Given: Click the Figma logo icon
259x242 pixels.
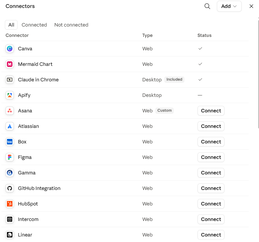Looking at the screenshot, I should (10, 157).
